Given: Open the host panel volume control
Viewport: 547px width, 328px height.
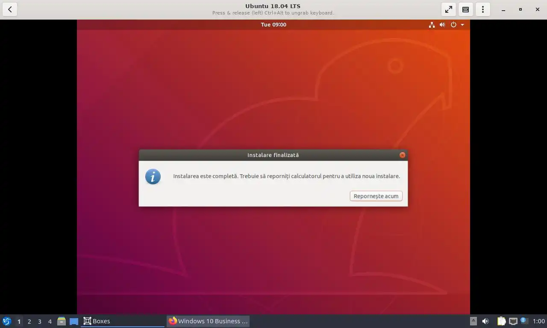Looking at the screenshot, I should click(x=485, y=321).
